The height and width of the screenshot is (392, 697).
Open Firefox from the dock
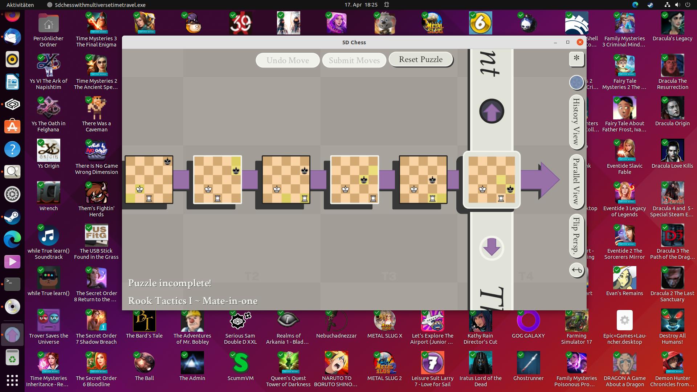point(12,16)
